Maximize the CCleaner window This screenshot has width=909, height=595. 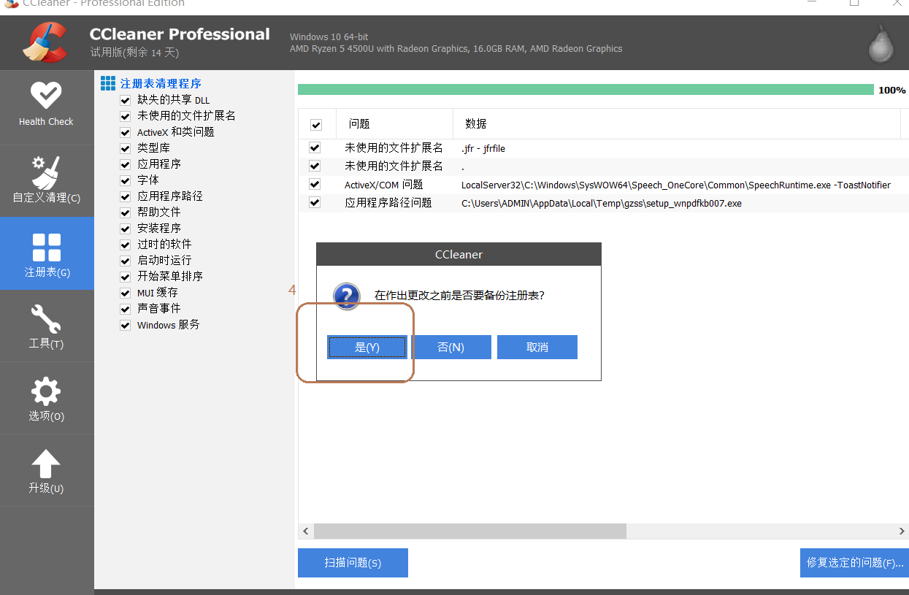point(854,3)
